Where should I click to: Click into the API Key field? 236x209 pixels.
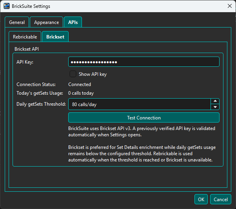pyautogui.click(x=144, y=62)
